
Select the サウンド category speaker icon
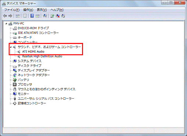15,47
